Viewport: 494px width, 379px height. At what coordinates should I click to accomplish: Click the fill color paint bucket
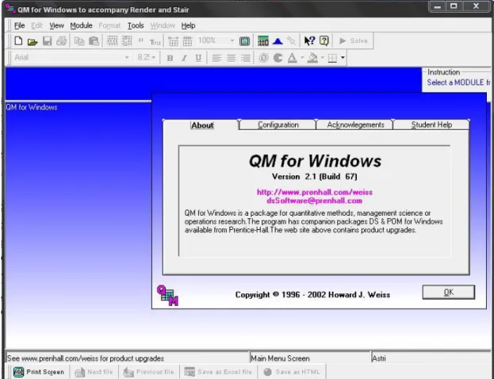(312, 58)
